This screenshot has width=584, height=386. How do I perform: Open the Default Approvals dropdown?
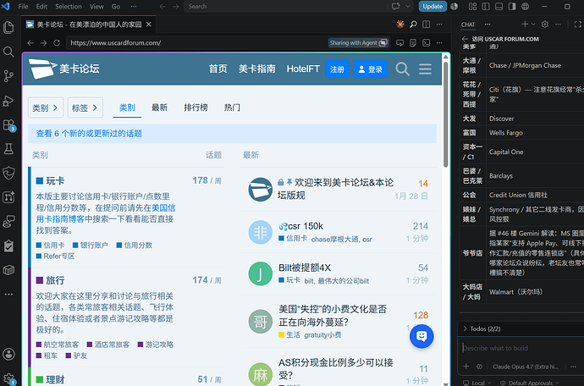pyautogui.click(x=530, y=383)
